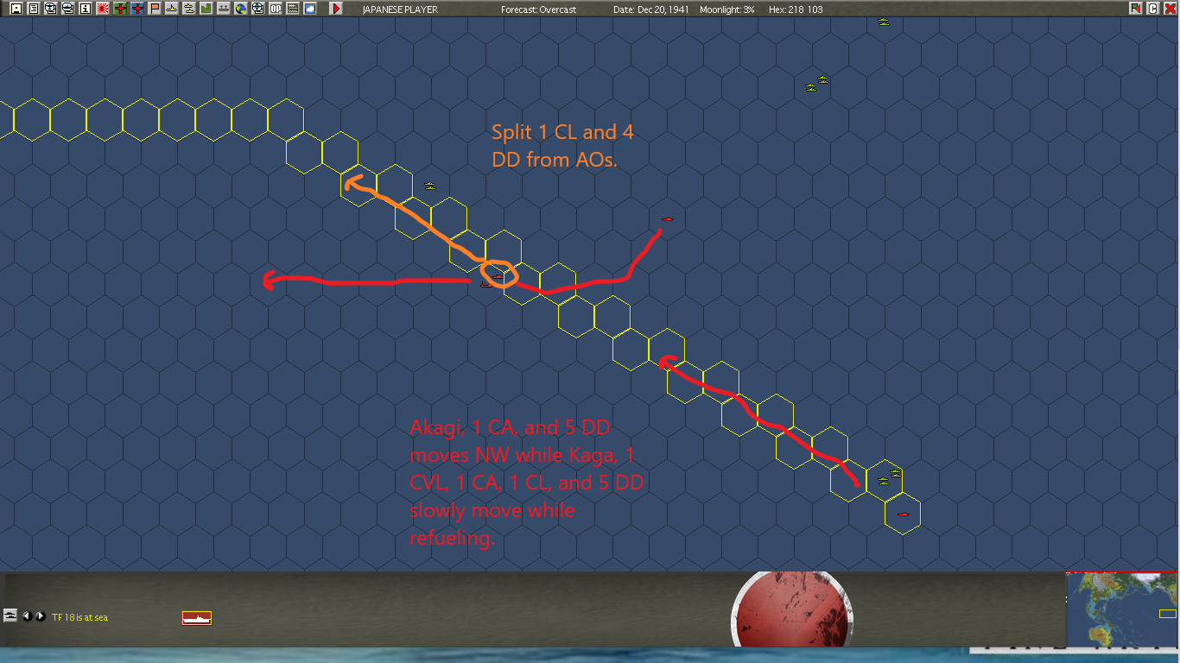
Task: Click the white square icon starting the toolbar
Action: coord(16,9)
